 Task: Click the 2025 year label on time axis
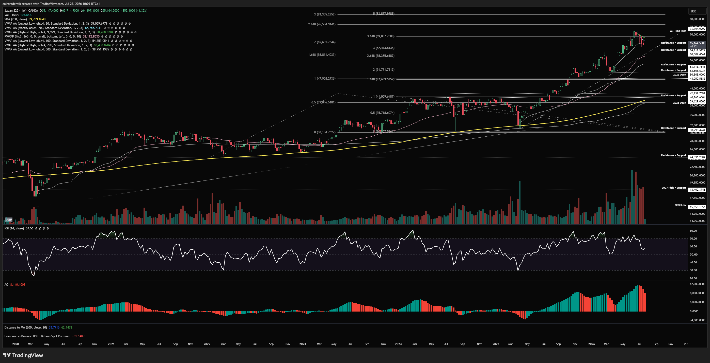496,344
